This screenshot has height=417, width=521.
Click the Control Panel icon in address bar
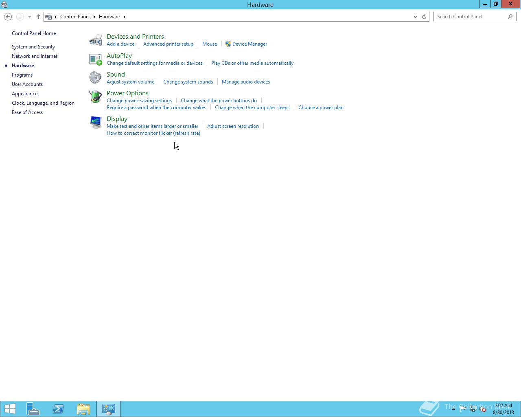pyautogui.click(x=49, y=17)
